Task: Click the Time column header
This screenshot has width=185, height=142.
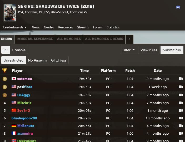Action: pos(84,70)
